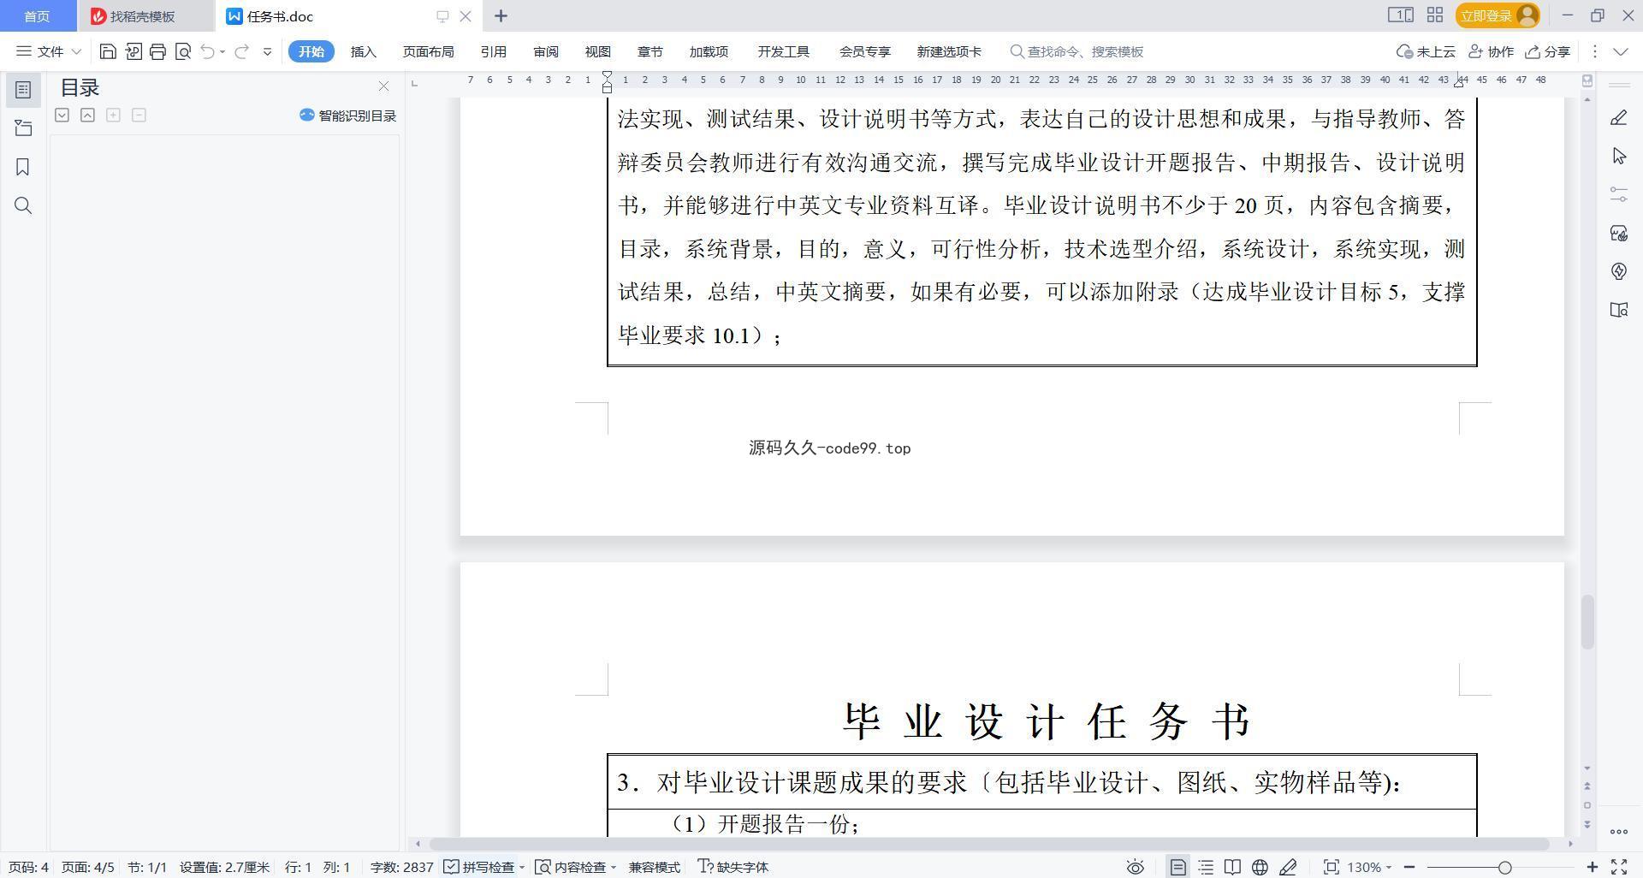The width and height of the screenshot is (1643, 878).
Task: Open the 审阅 ribbon tab
Action: click(545, 51)
